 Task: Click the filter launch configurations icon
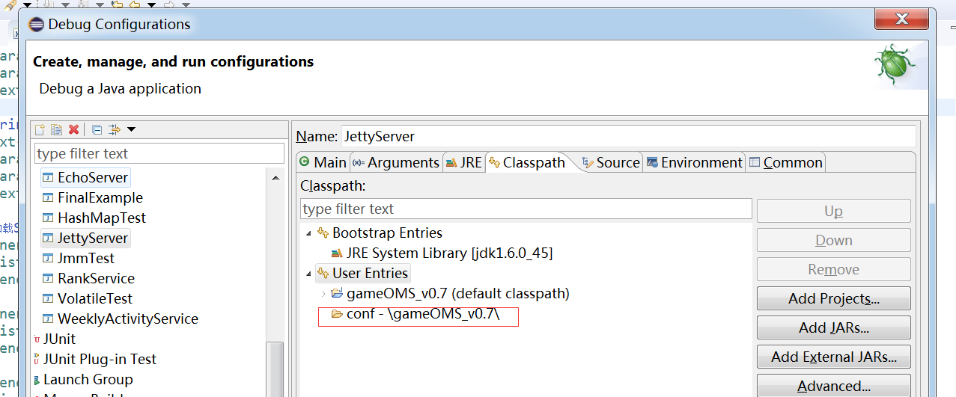[114, 129]
